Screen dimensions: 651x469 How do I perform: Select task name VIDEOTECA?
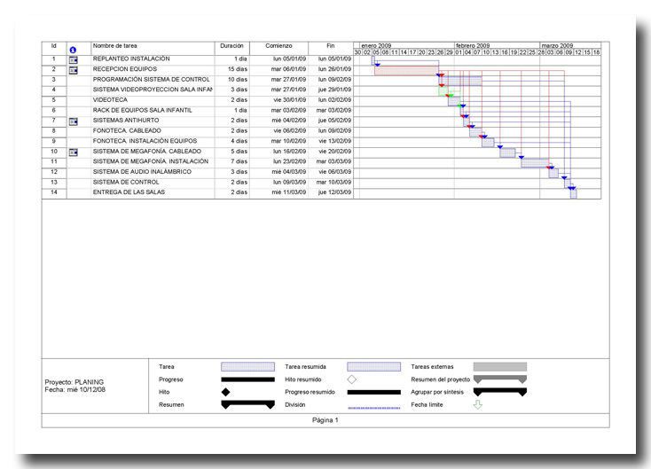pos(110,100)
